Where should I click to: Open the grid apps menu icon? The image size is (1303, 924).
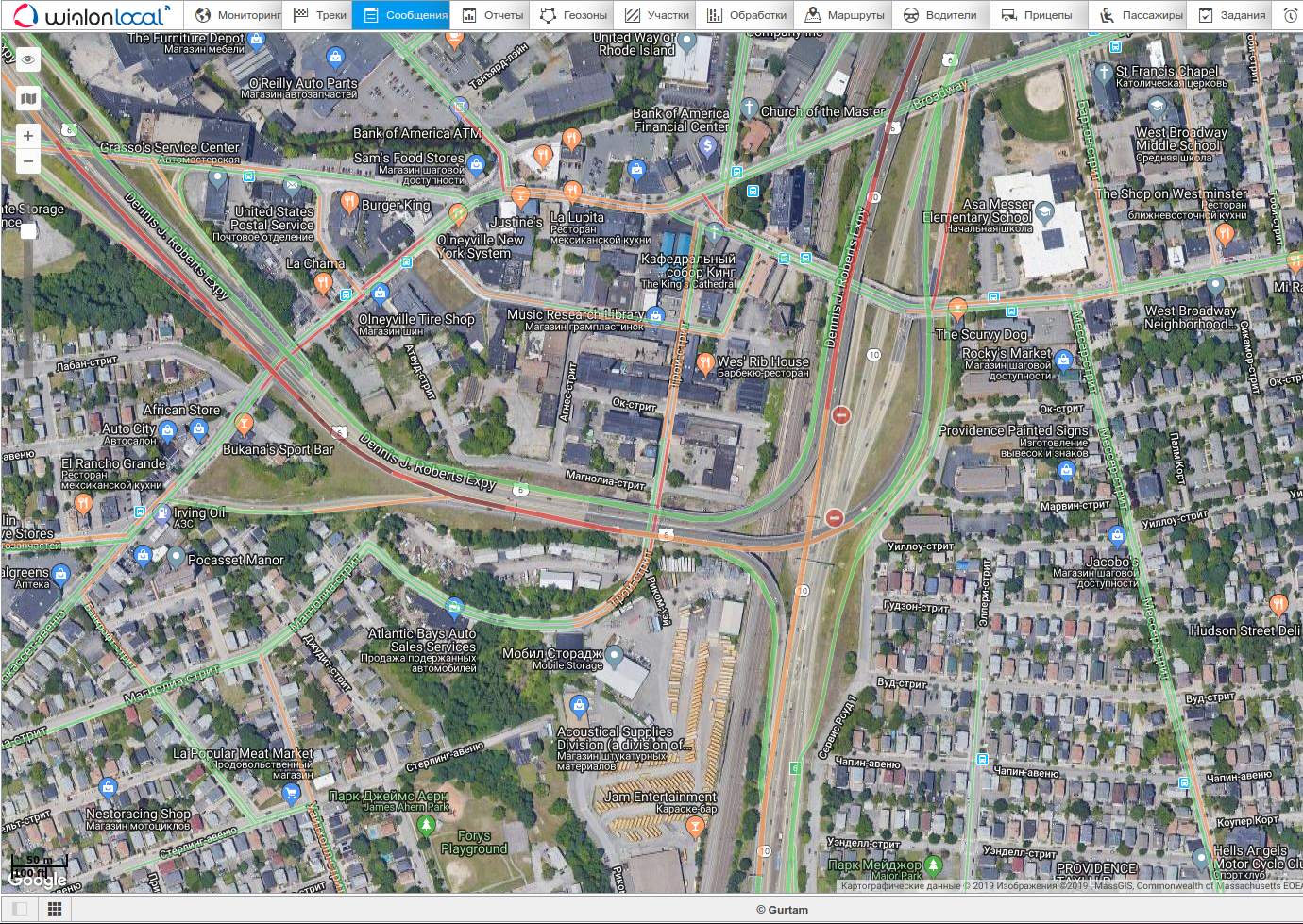(x=55, y=909)
